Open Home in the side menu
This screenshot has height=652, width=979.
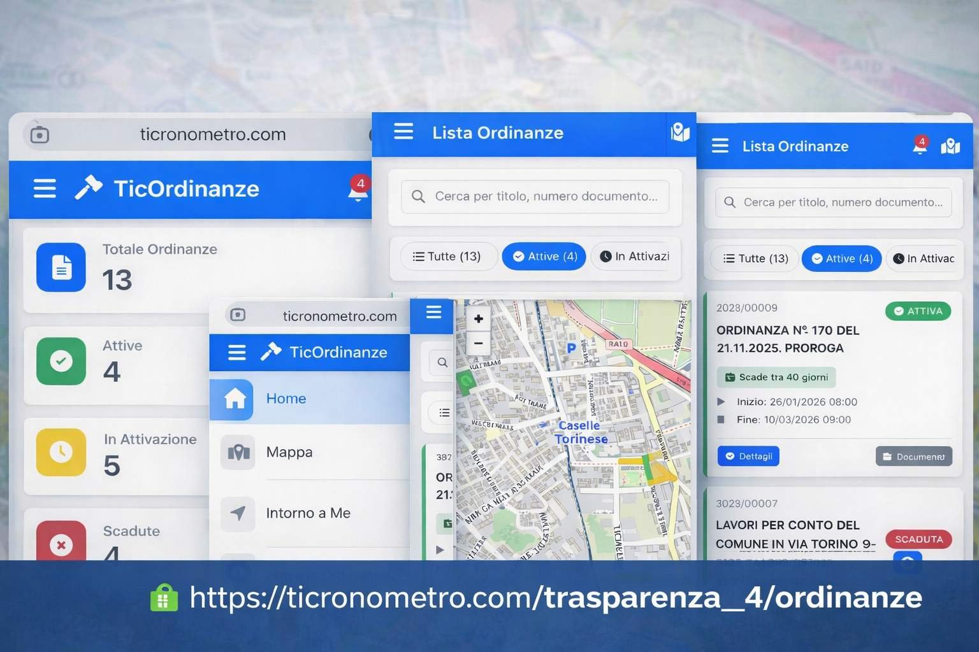click(286, 399)
